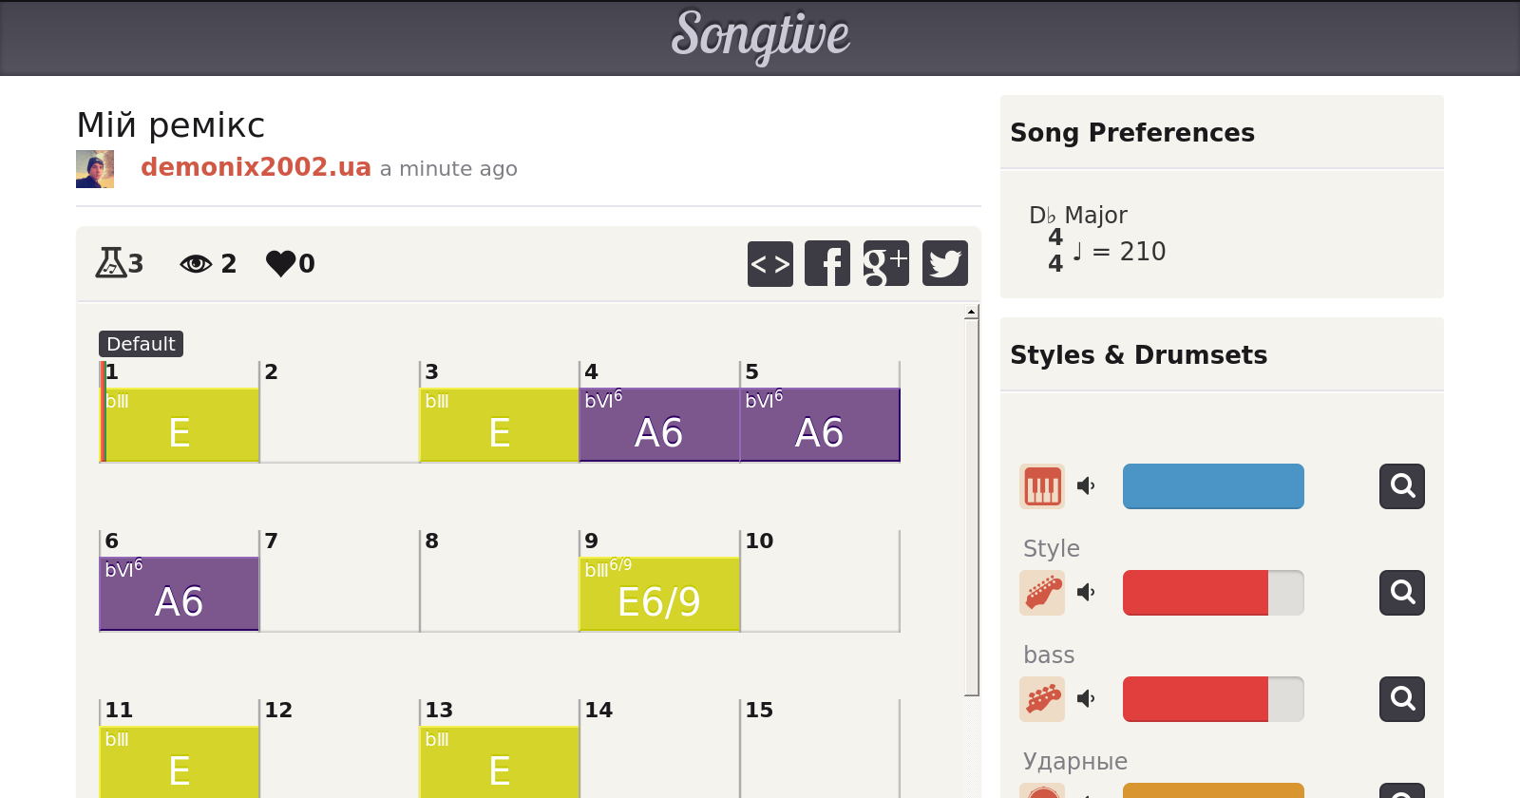Screen dimensions: 1520x798
Task: Share the song on Facebook
Action: pyautogui.click(x=827, y=263)
